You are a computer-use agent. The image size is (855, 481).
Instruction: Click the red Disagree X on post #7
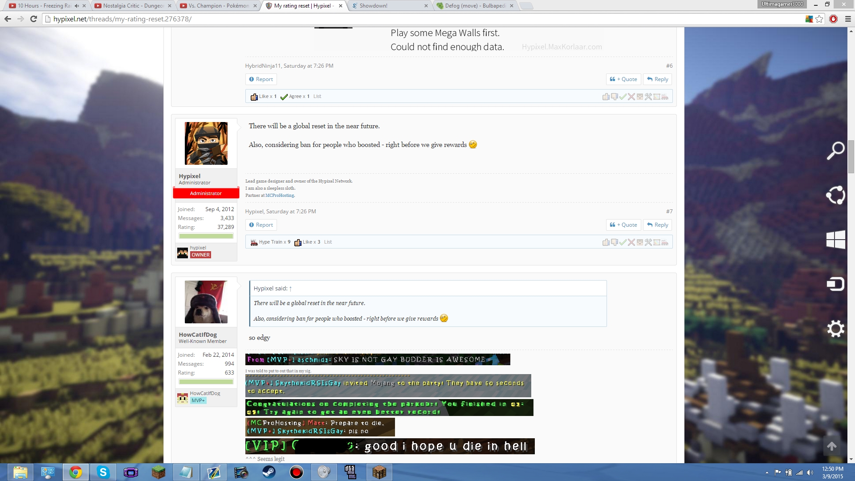point(631,242)
